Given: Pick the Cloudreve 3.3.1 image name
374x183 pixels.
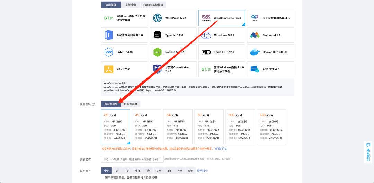Looking at the screenshot, I should coord(224,35).
